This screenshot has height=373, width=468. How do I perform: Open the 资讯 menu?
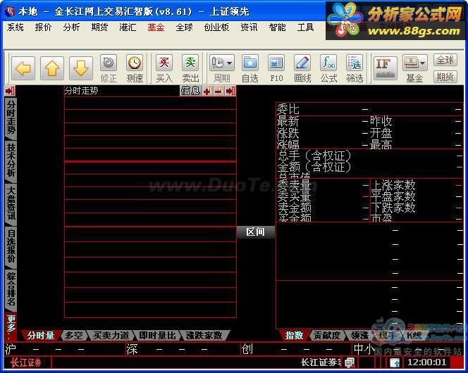[x=249, y=27]
